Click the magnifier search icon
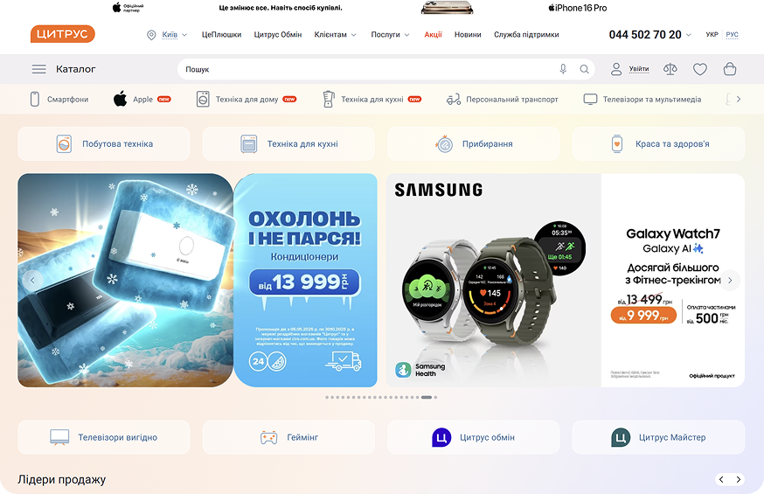This screenshot has width=764, height=494. (x=584, y=69)
